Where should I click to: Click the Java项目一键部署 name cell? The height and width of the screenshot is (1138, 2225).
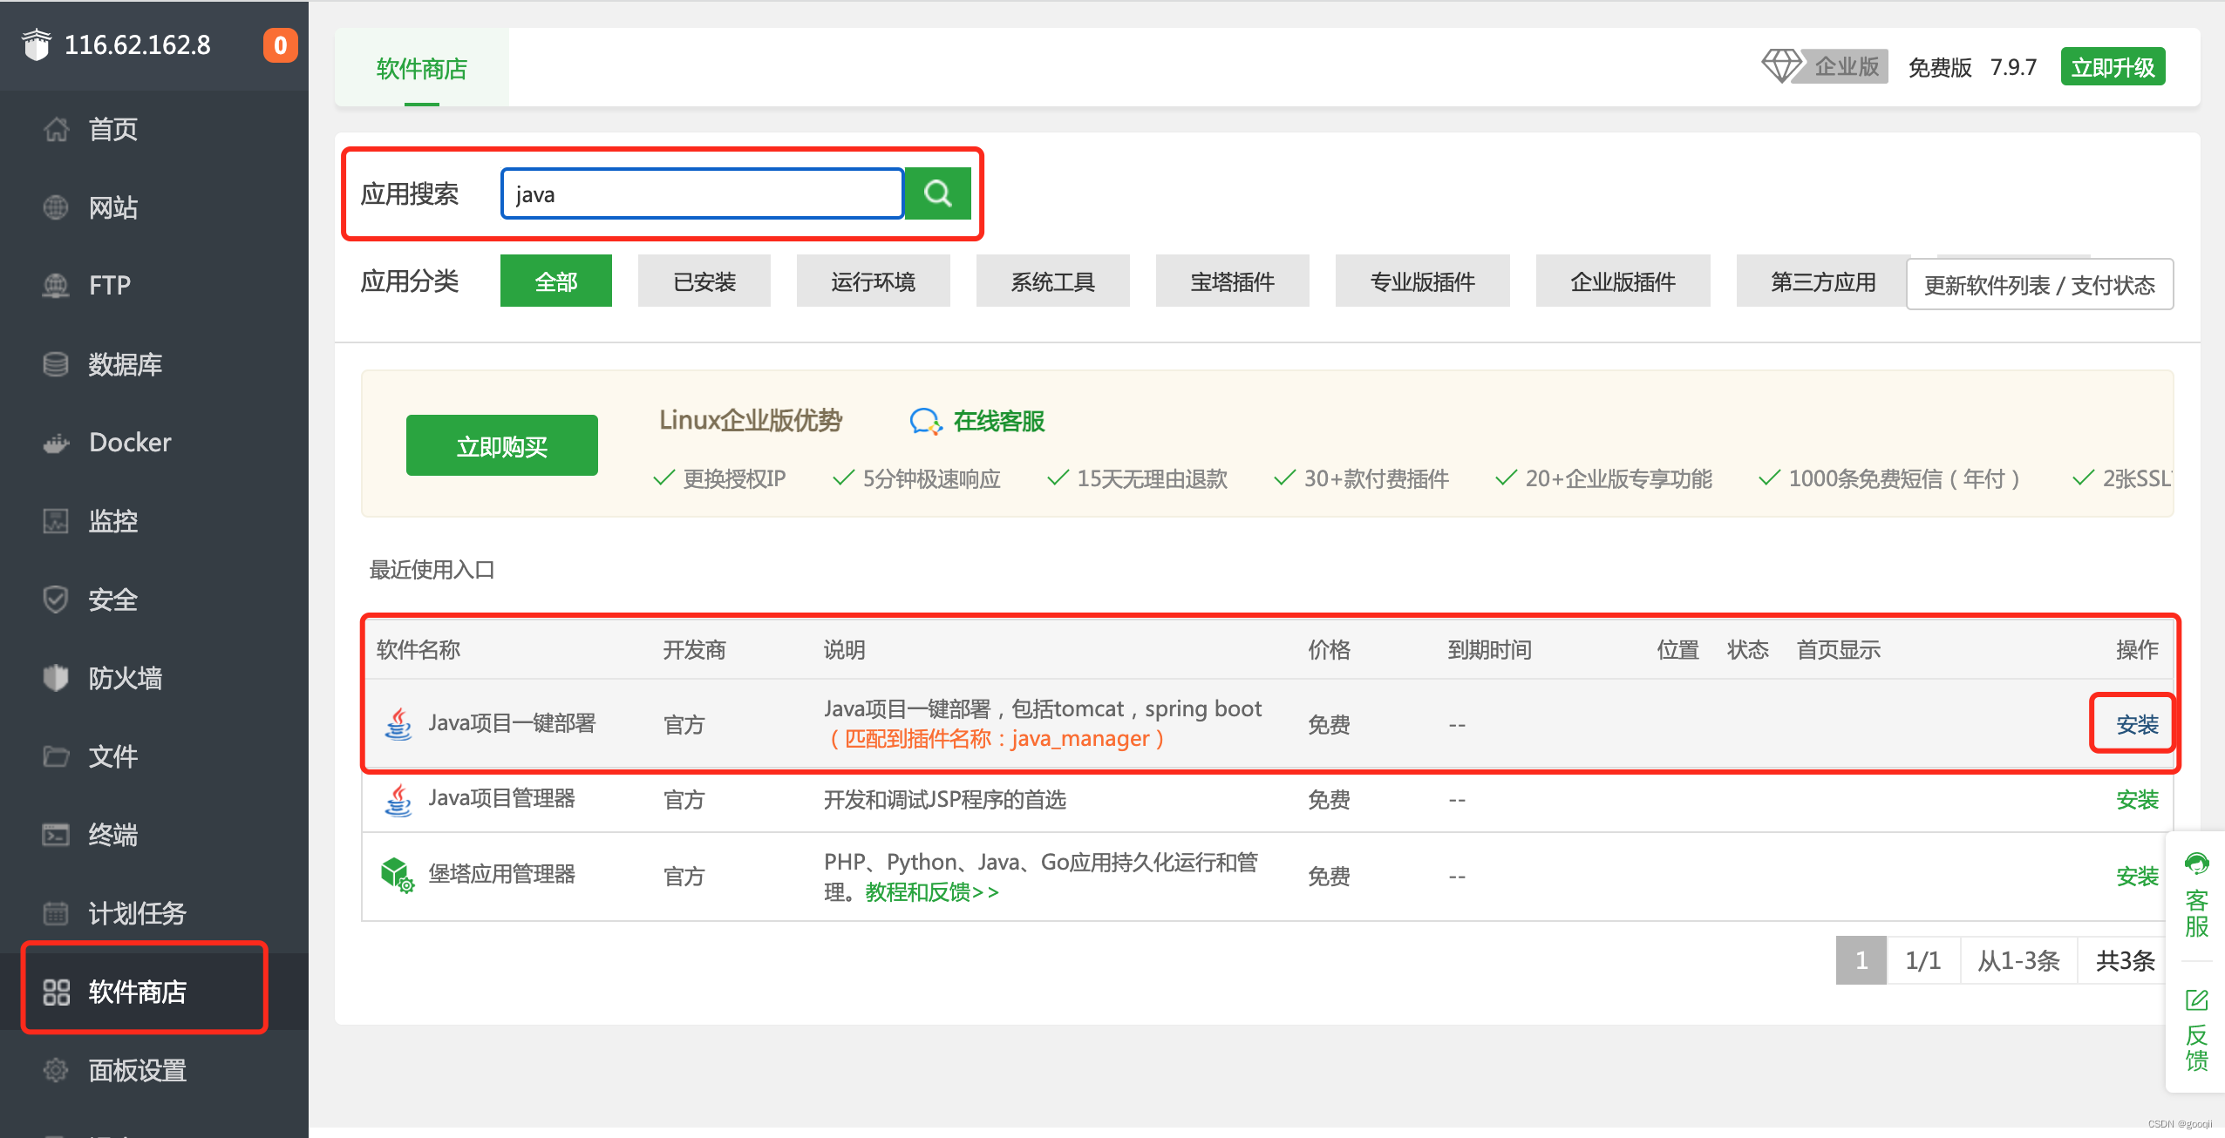click(512, 723)
